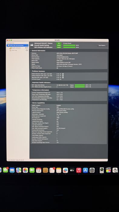Image resolution: width=119 pixels, height=212 pixels.
Task: Open Final Cut Pro from the Dock
Action: point(108,170)
